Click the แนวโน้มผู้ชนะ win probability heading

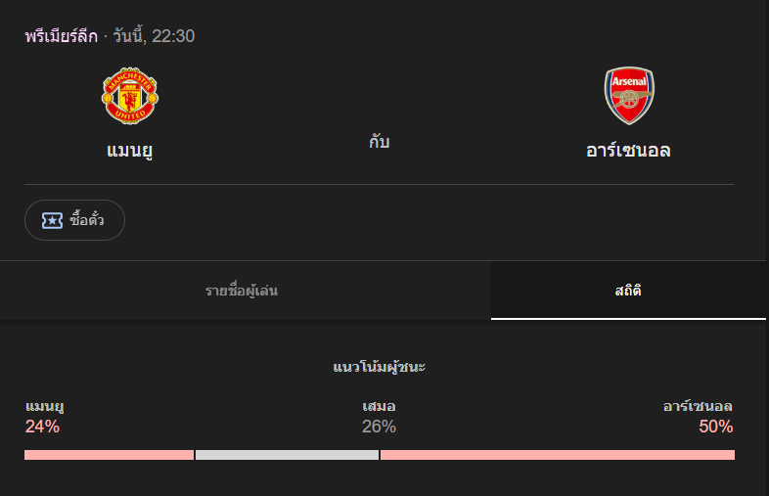tap(379, 367)
